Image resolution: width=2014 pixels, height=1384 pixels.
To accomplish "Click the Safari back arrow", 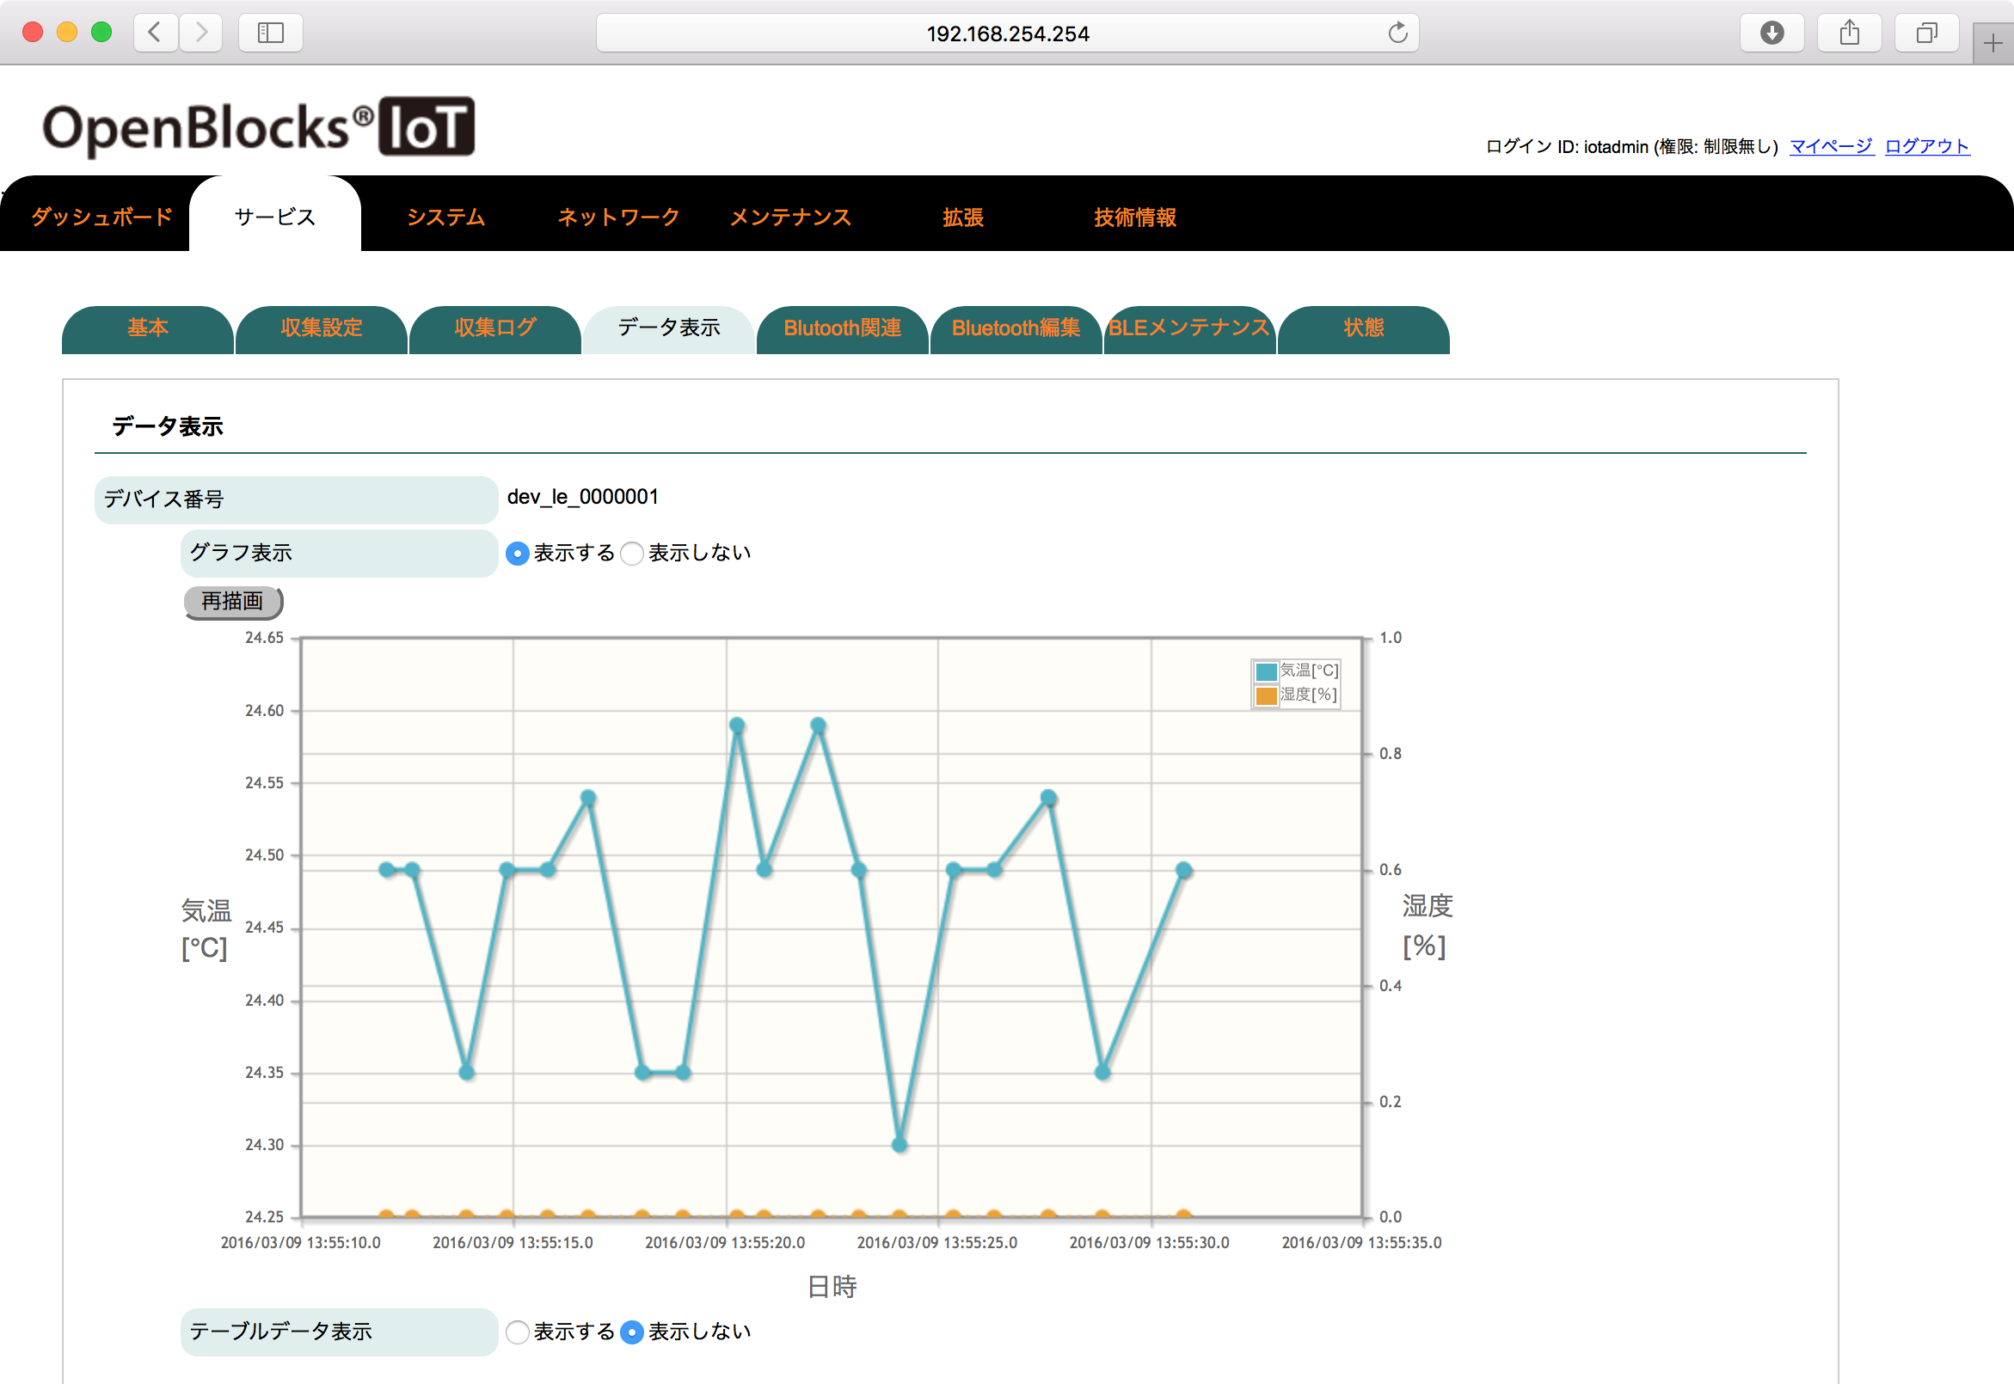I will coord(157,33).
